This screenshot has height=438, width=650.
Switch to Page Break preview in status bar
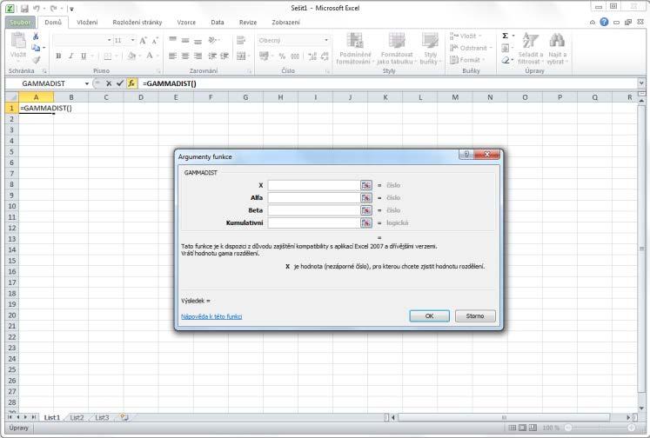point(533,428)
